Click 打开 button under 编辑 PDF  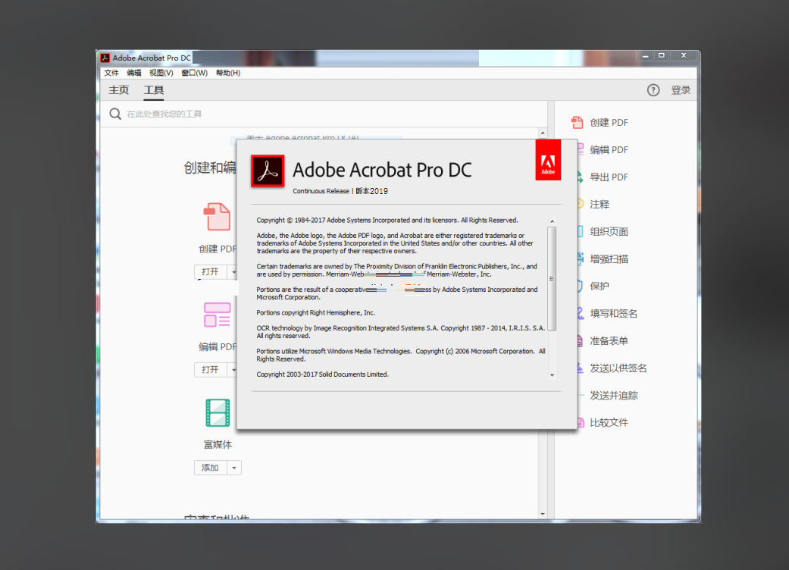tap(210, 370)
